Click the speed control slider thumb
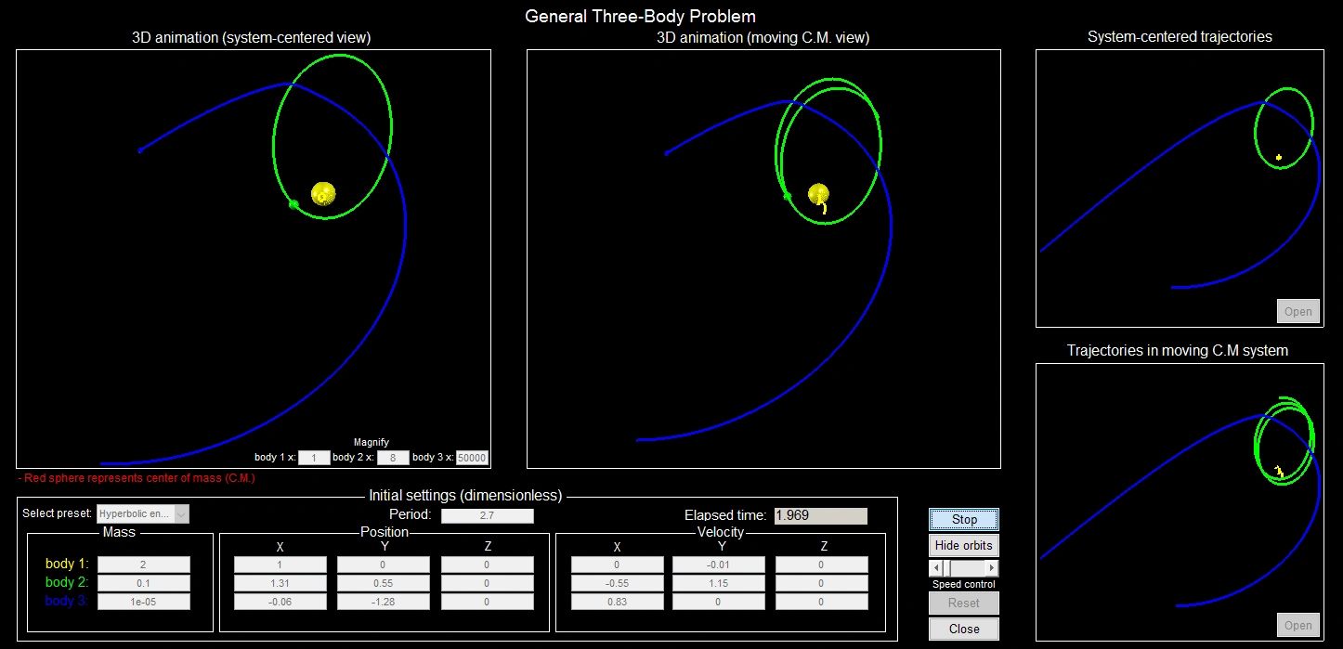The height and width of the screenshot is (649, 1343). click(949, 567)
